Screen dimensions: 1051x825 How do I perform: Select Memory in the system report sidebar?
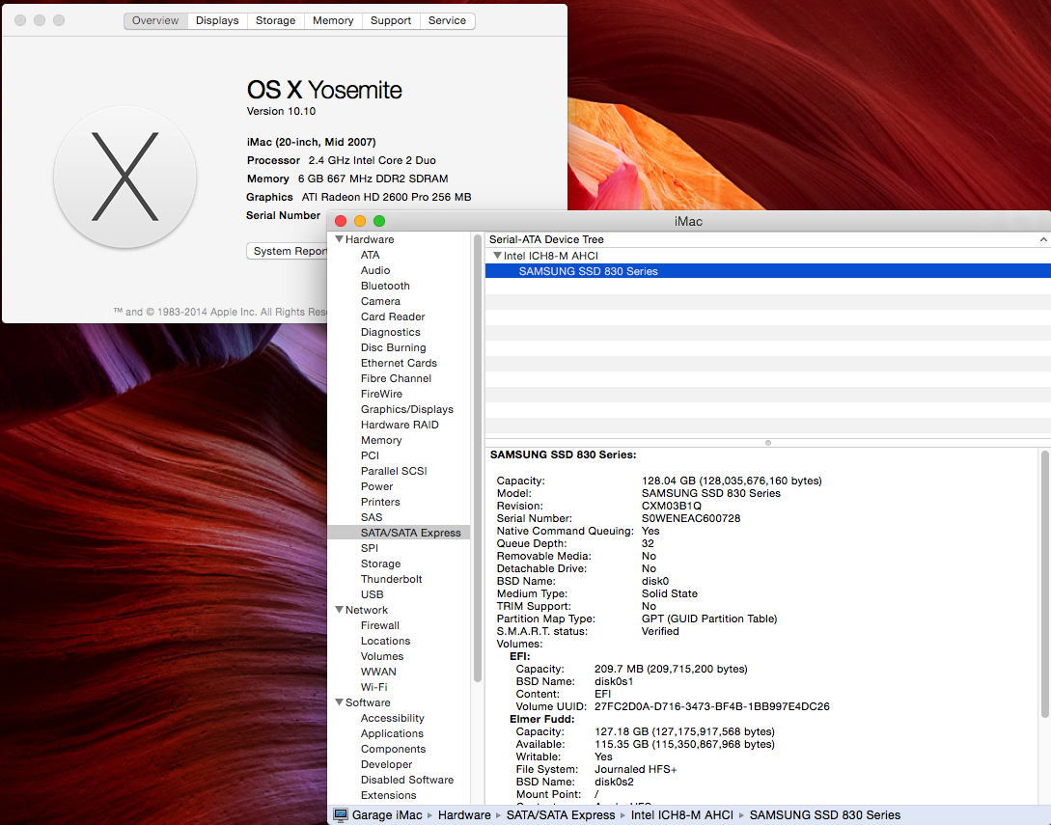coord(381,440)
